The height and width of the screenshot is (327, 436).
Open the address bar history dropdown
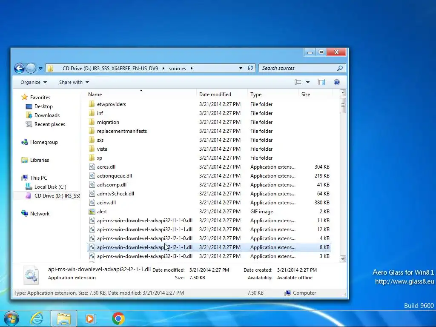(241, 69)
